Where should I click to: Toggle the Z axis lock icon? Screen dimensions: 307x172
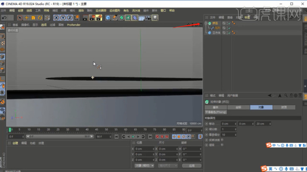pos(70,18)
